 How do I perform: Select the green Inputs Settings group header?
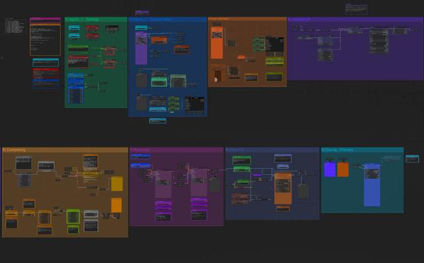coord(96,19)
